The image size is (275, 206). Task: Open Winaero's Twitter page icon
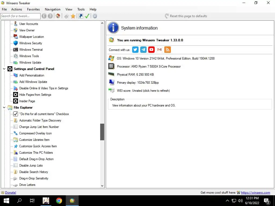pyautogui.click(x=135, y=50)
